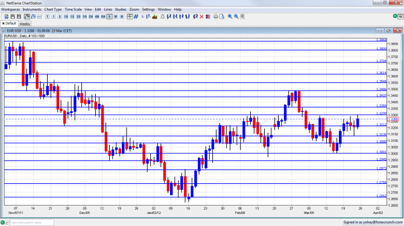Click the 1.3486 horizontal line label
The height and width of the screenshot is (226, 404).
(381, 89)
